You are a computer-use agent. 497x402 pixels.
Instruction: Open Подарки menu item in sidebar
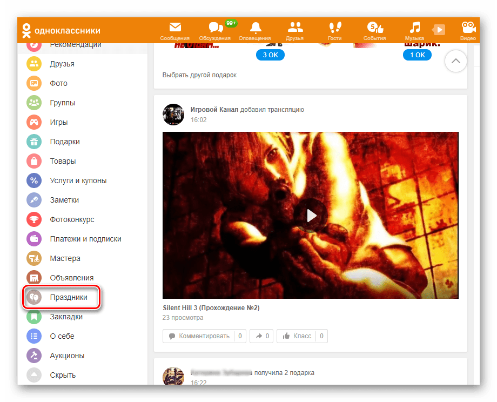(65, 142)
